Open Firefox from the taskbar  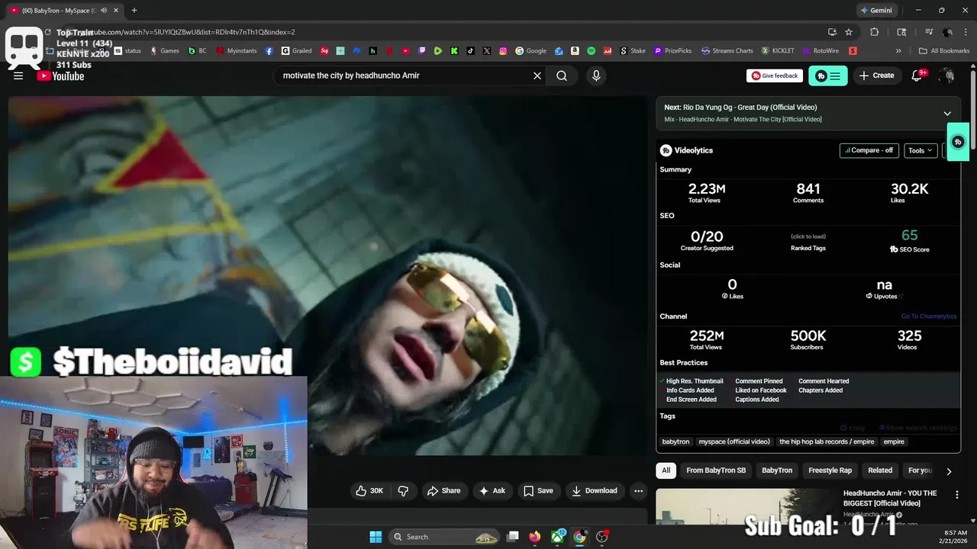point(535,537)
